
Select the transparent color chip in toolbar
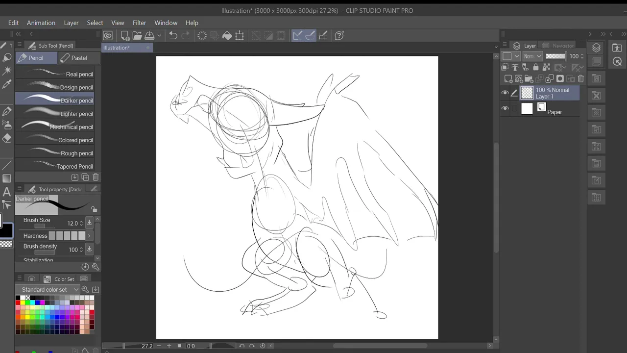tap(6, 244)
